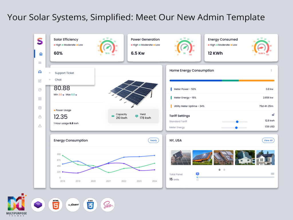Click the database sidebar icon

pyautogui.click(x=40, y=108)
